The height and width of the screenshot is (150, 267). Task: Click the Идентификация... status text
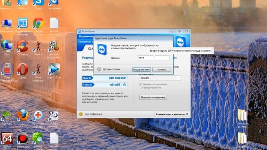pyautogui.click(x=94, y=114)
